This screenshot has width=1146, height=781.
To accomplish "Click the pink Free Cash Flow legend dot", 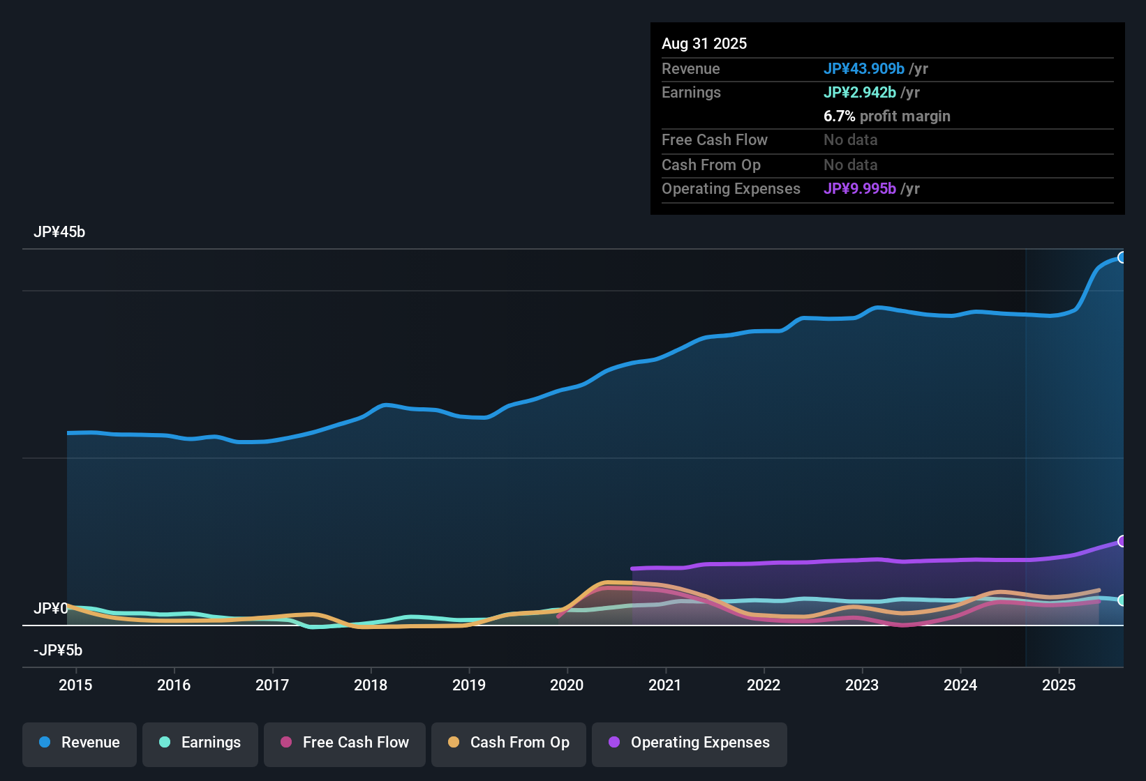I will pyautogui.click(x=285, y=743).
